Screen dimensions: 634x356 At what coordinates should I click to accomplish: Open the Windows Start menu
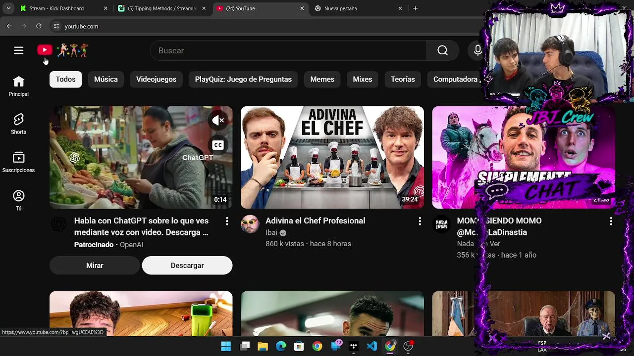point(226,346)
